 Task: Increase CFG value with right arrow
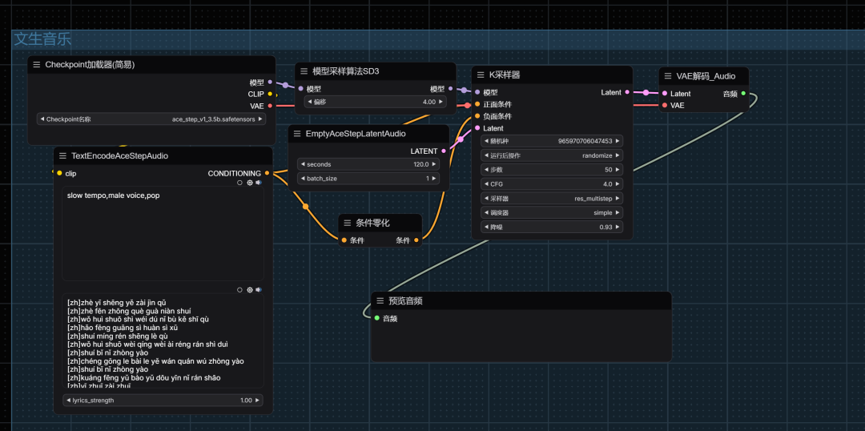click(618, 183)
